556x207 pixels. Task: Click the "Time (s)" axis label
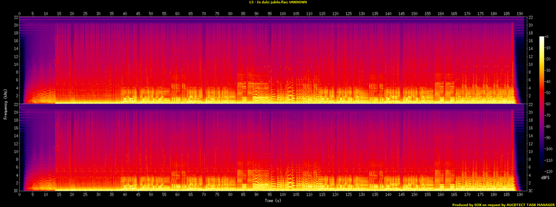[x=273, y=200]
